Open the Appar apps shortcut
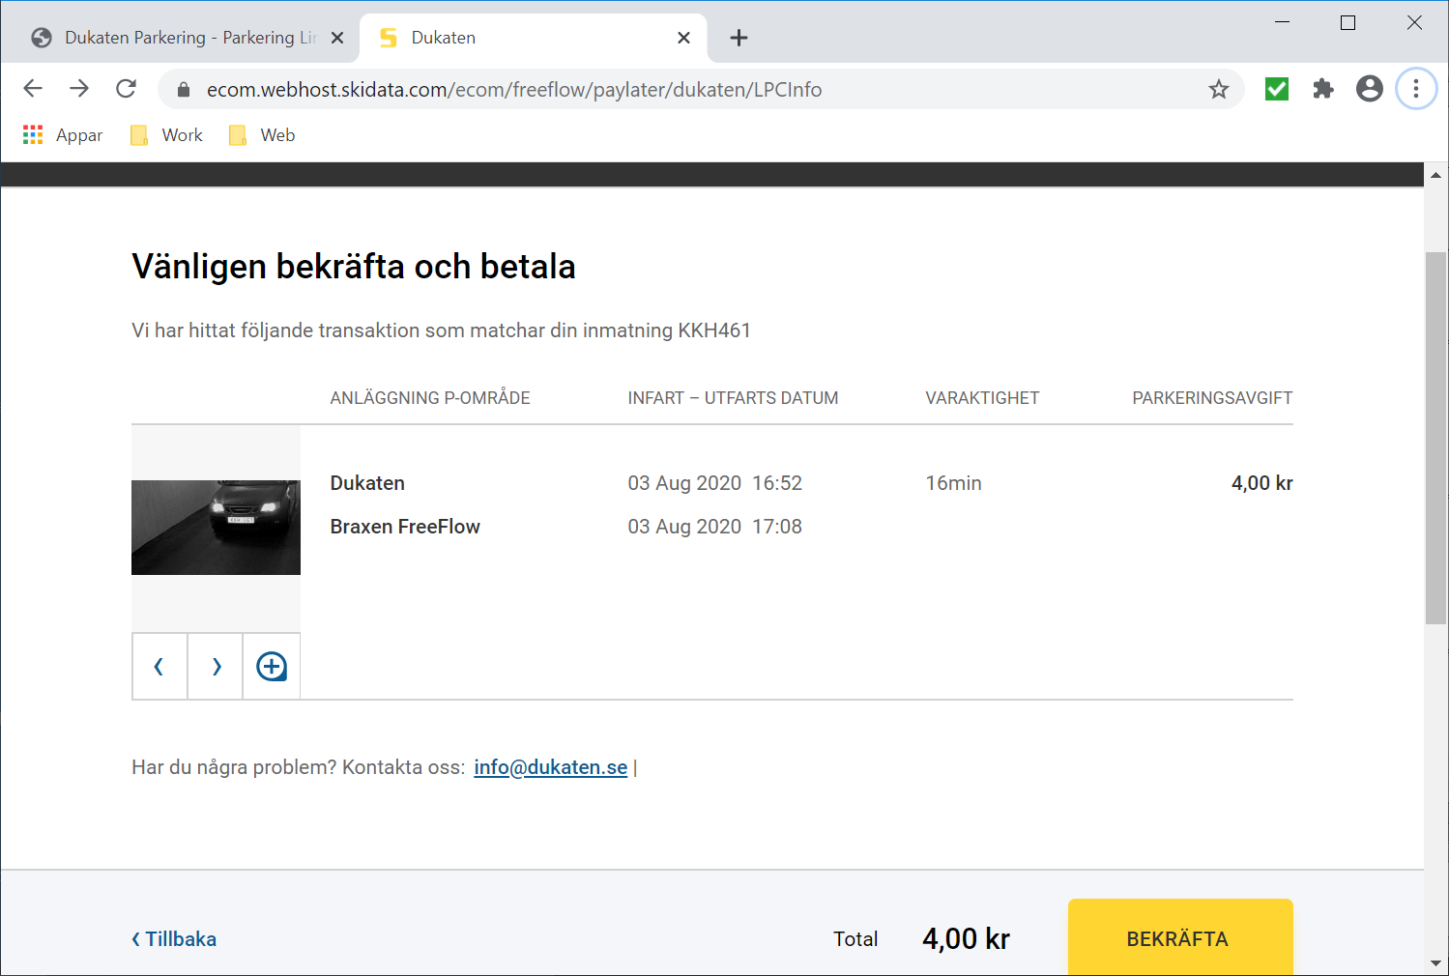This screenshot has width=1449, height=976. click(x=63, y=135)
